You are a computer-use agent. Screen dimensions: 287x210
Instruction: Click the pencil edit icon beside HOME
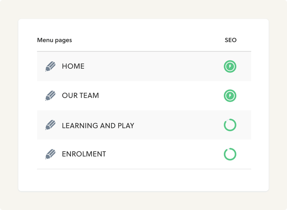click(x=50, y=67)
